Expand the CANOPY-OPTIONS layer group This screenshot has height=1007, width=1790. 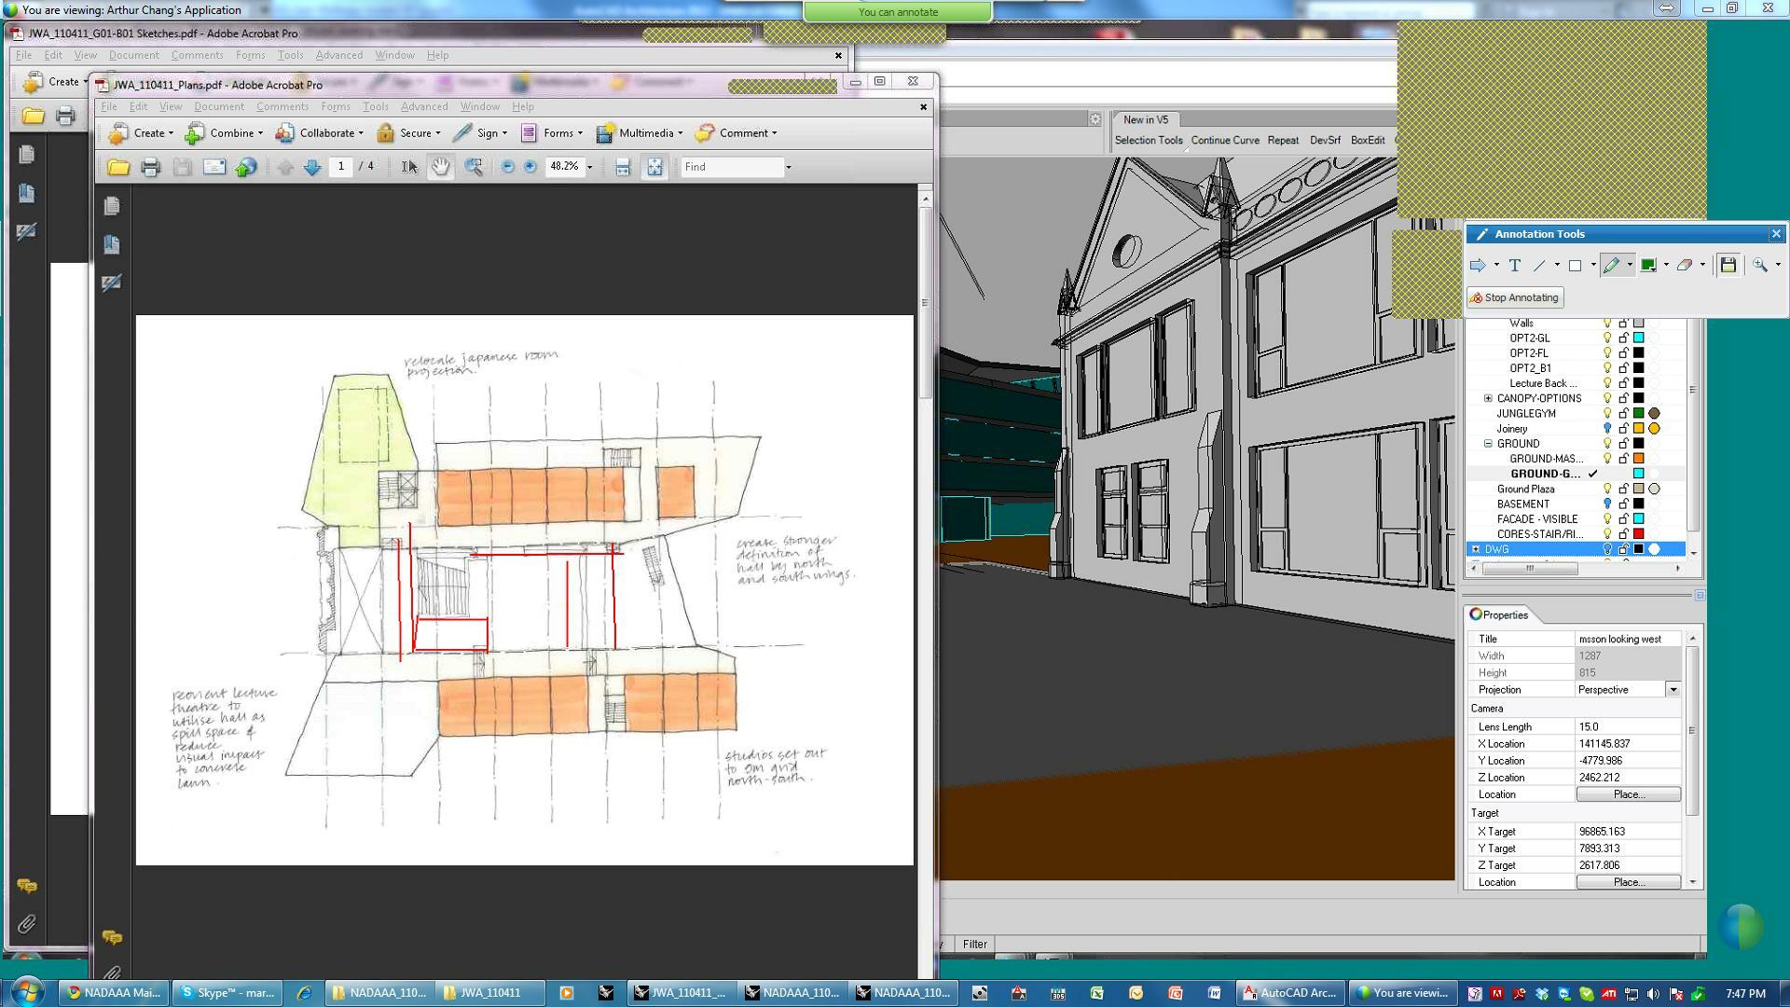(1488, 399)
